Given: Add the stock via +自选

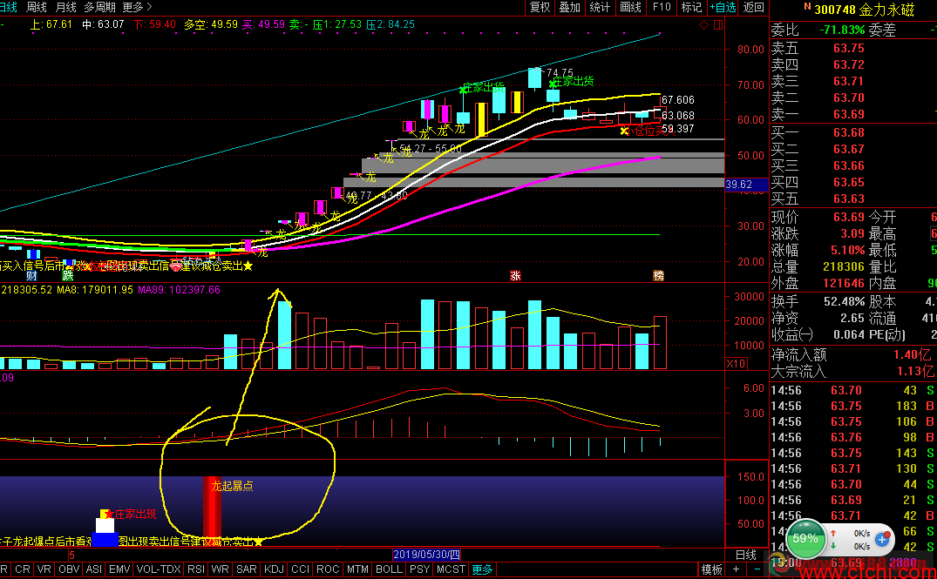Looking at the screenshot, I should point(723,7).
